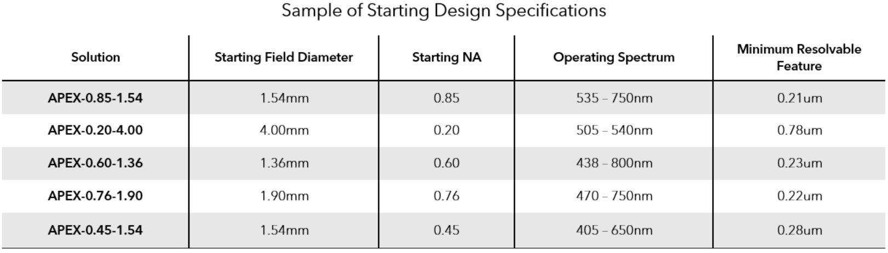Click the 405 – 650nm spectrum cell
The width and height of the screenshot is (888, 253).
[x=614, y=230]
